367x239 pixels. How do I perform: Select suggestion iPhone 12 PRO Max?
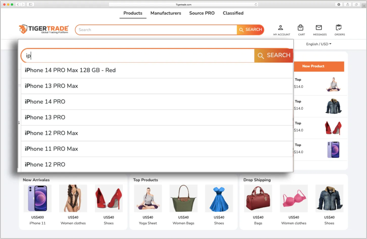[x=157, y=133]
